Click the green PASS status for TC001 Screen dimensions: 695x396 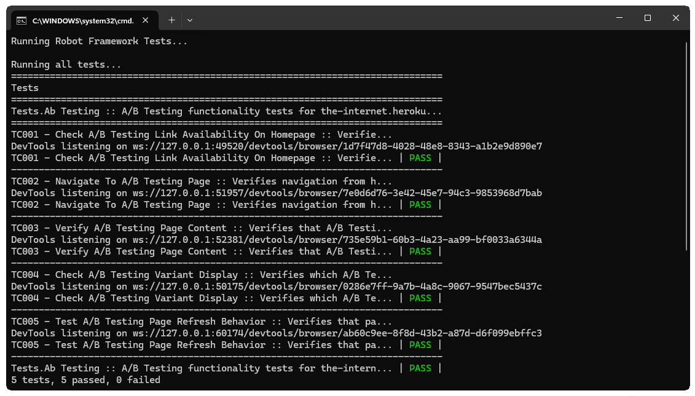[420, 158]
